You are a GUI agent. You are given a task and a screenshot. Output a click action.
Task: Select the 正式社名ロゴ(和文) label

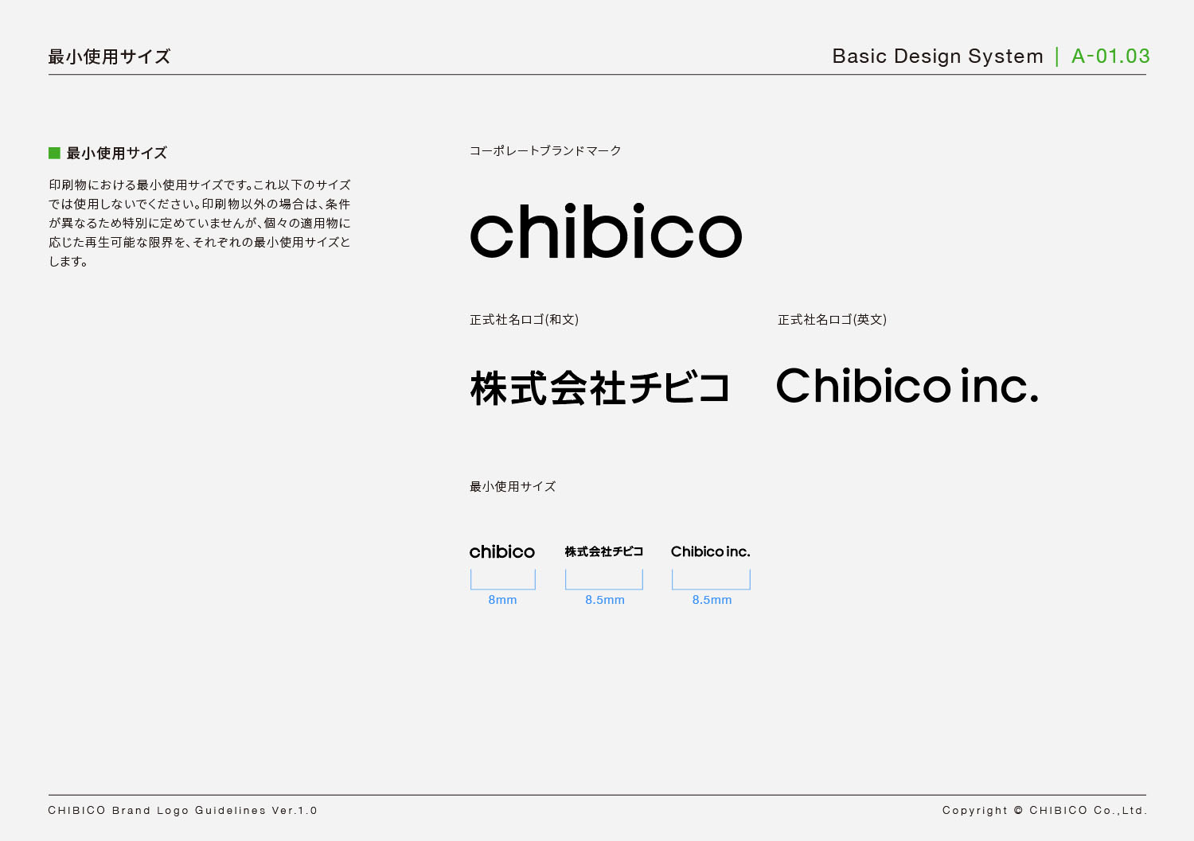pos(524,319)
